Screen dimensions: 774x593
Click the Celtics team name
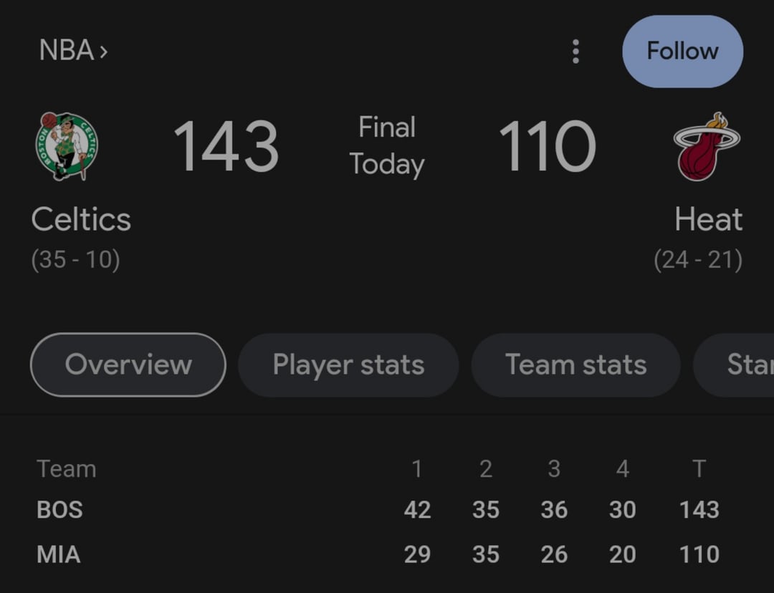point(81,219)
